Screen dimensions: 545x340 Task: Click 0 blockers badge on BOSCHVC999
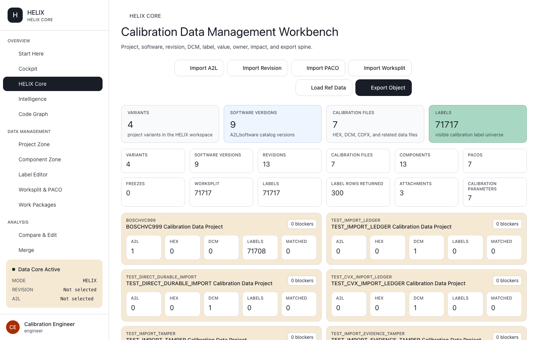[302, 224]
